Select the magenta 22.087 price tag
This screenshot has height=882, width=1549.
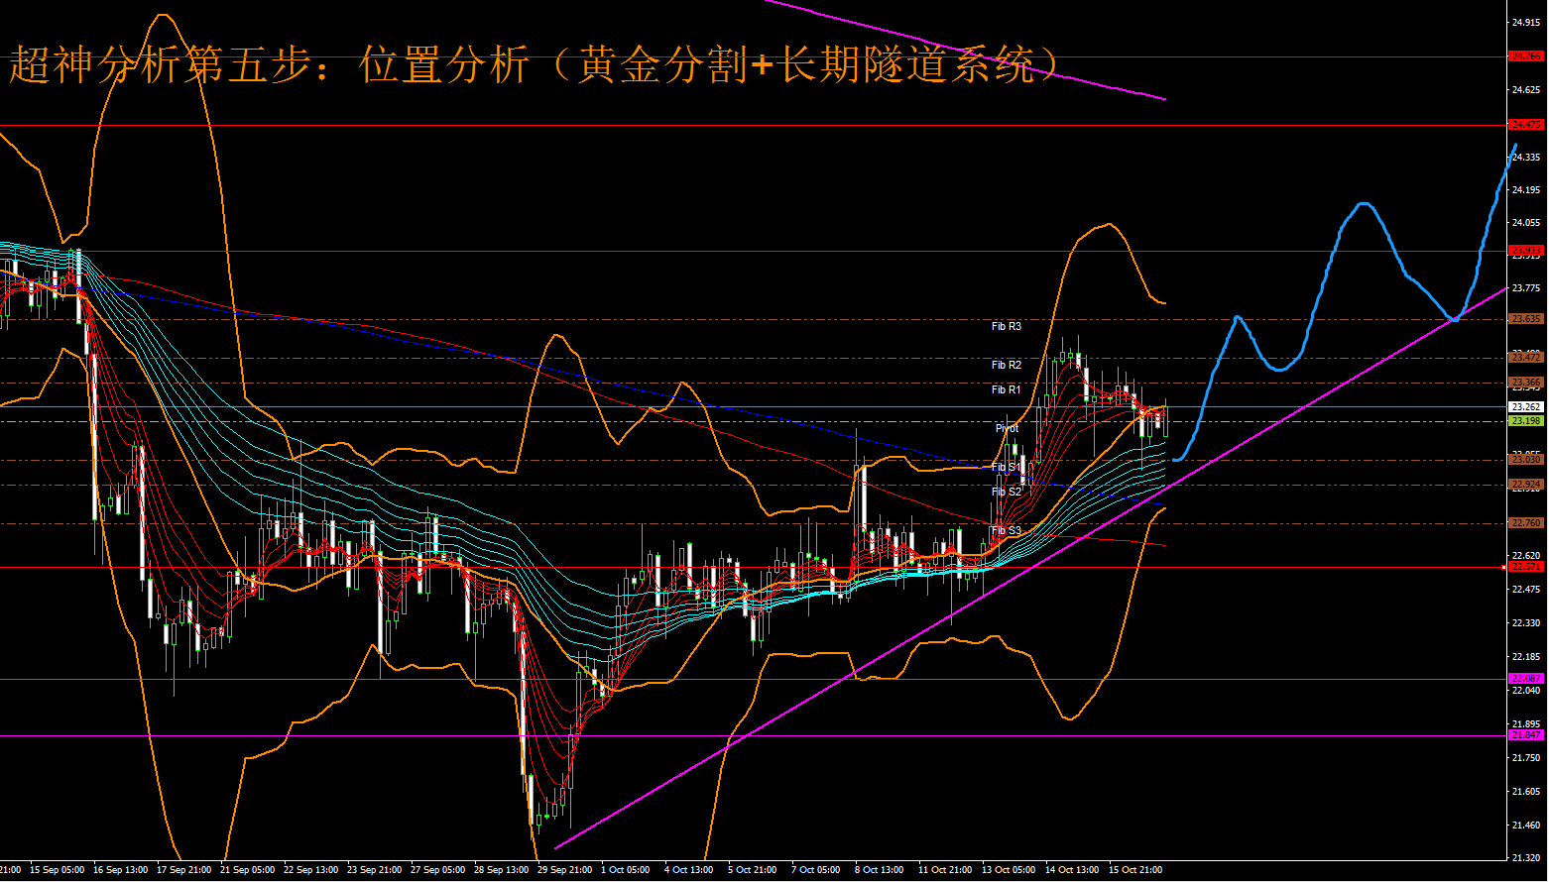click(1525, 679)
